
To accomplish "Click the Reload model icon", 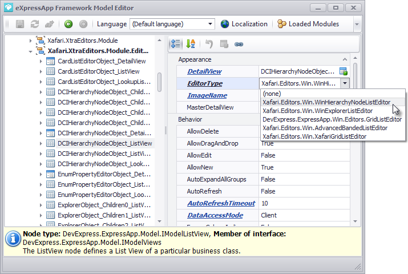I will pyautogui.click(x=35, y=24).
